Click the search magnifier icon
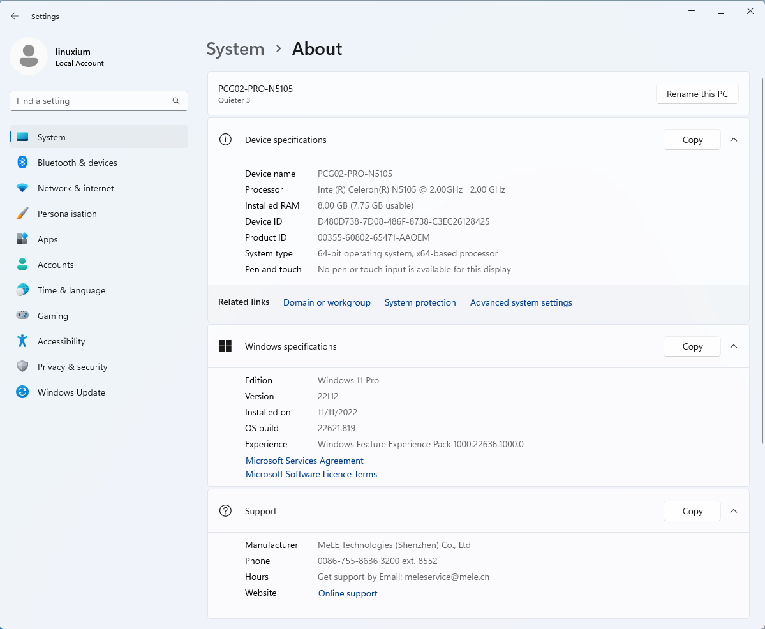765x629 pixels. (x=176, y=101)
